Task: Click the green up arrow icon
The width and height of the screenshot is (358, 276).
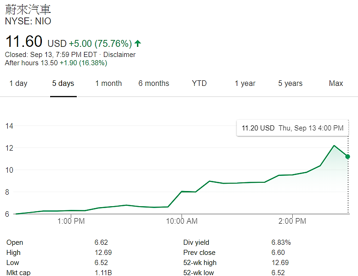Action: coord(138,43)
